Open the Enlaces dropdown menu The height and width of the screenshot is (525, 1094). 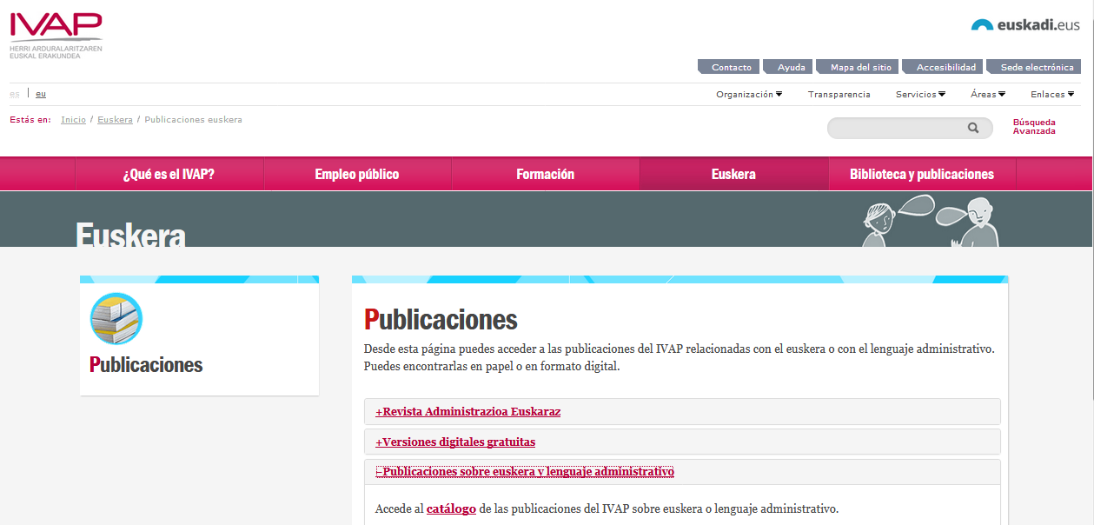click(x=1051, y=95)
